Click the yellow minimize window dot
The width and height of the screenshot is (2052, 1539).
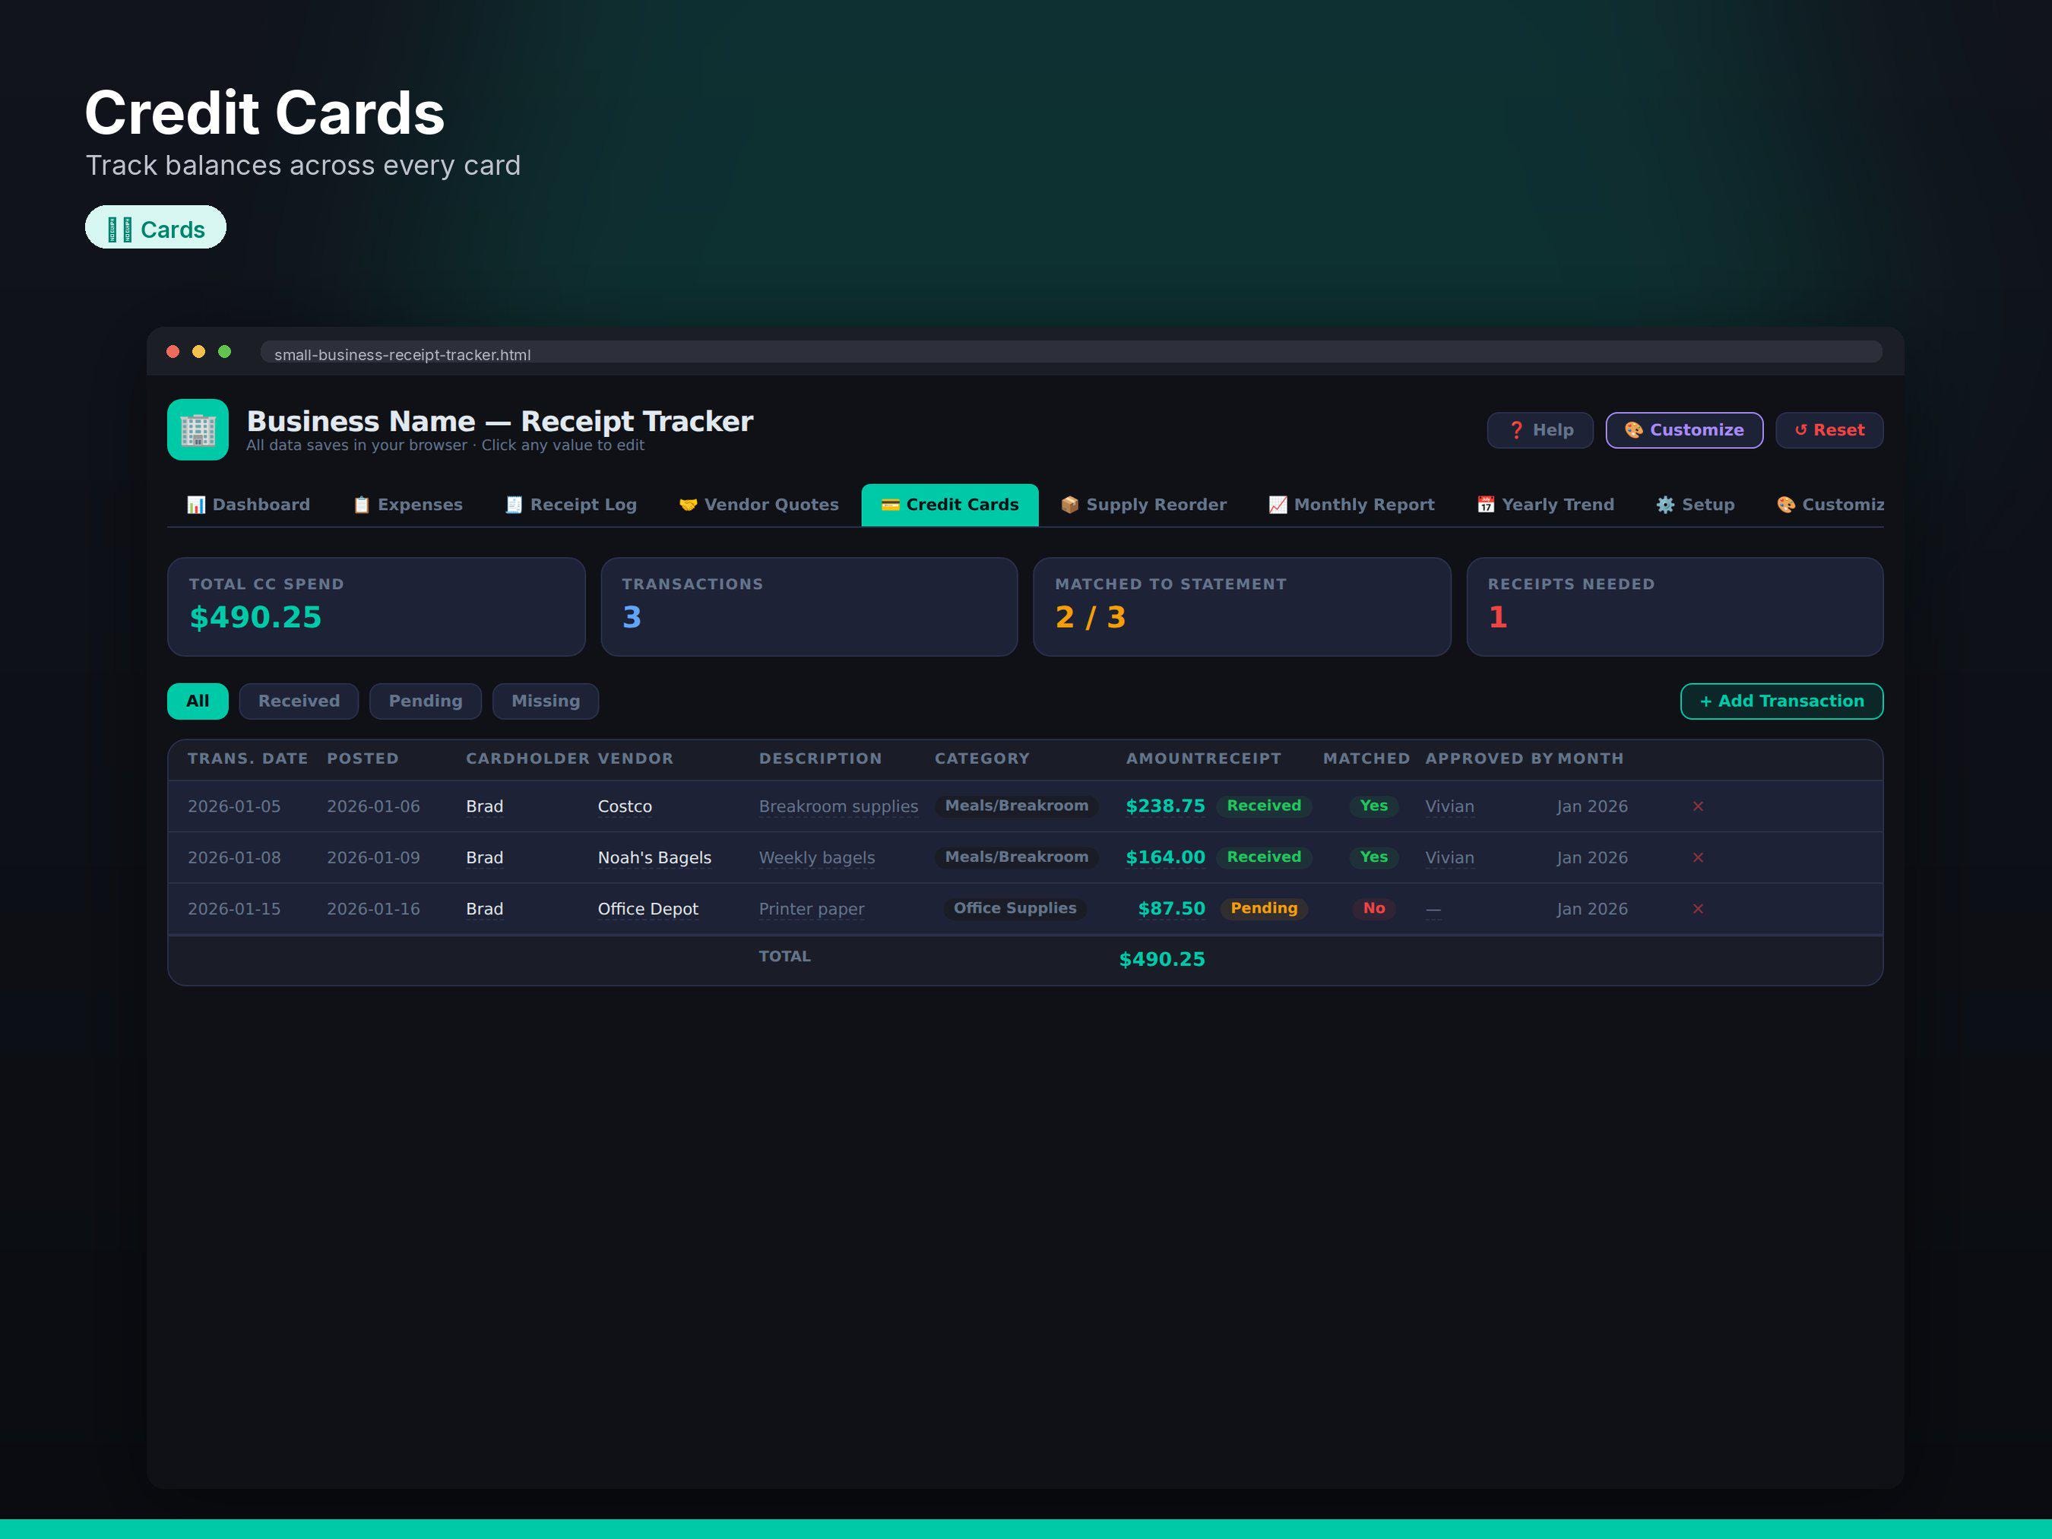198,352
